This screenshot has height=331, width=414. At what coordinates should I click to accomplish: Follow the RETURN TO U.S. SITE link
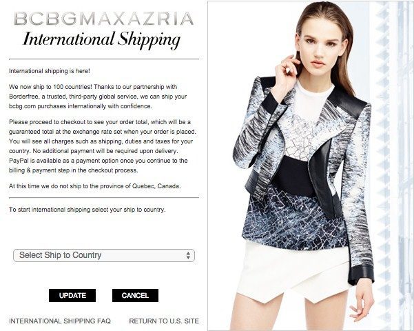[164, 321]
